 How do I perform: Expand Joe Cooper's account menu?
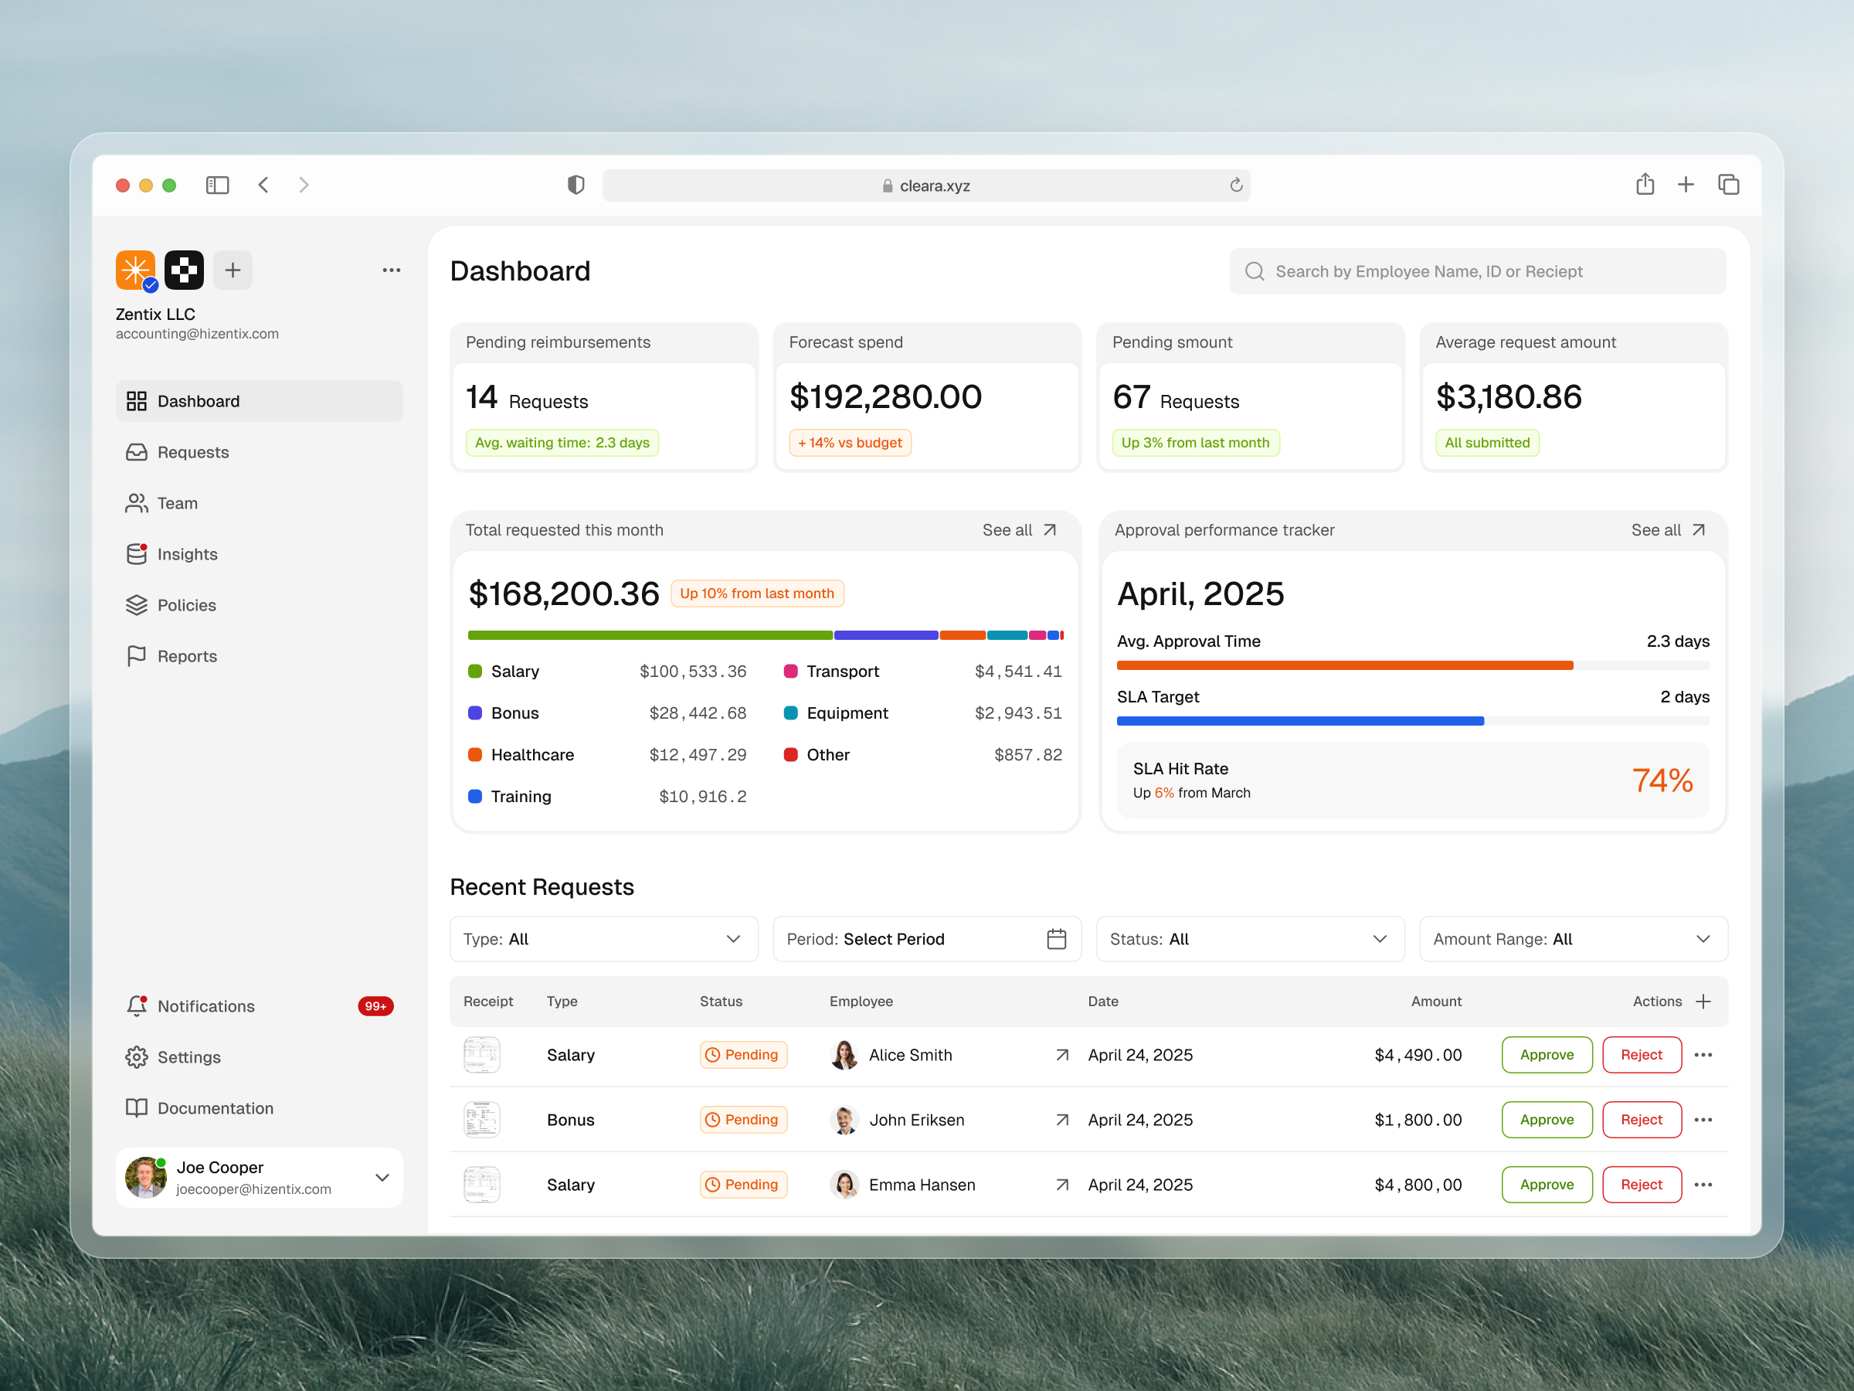coord(382,1177)
